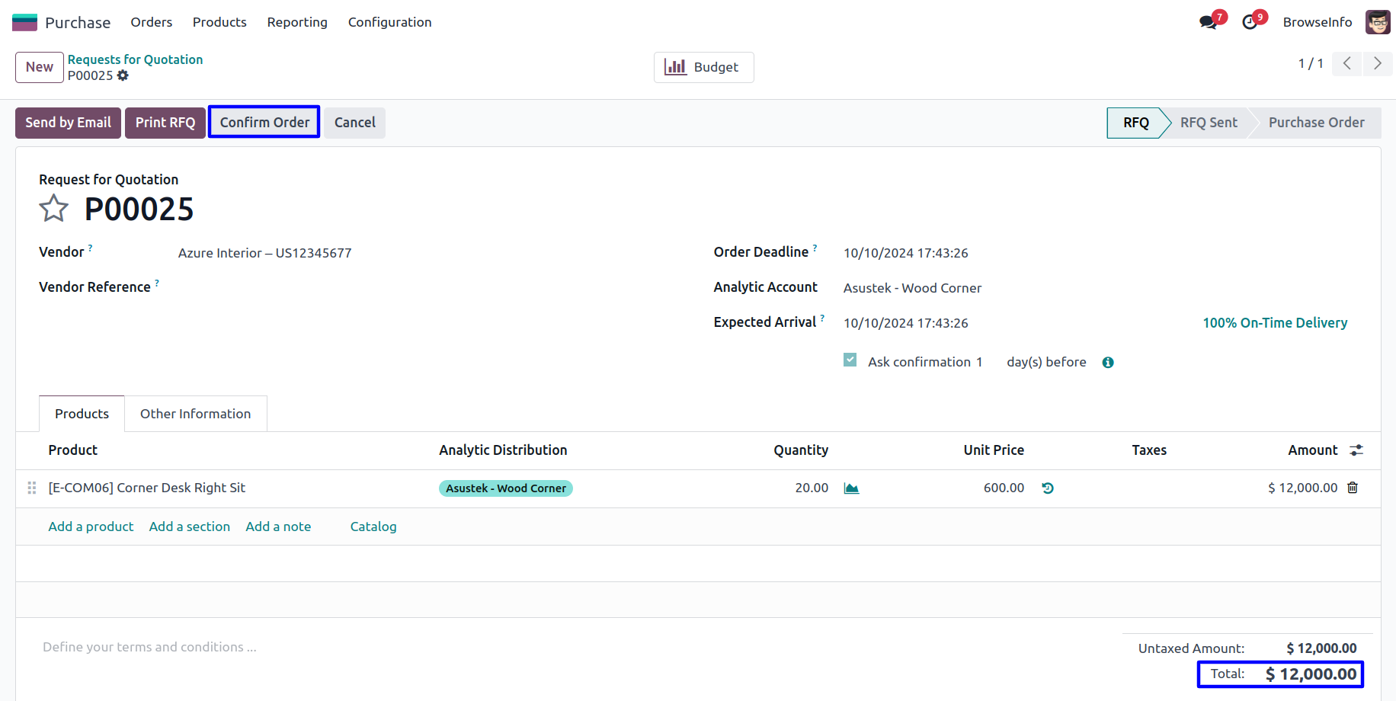Expand the Reporting menu
This screenshot has height=701, width=1396.
(297, 22)
